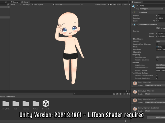Open the Reflection Probes dropdown

(x=161, y=68)
